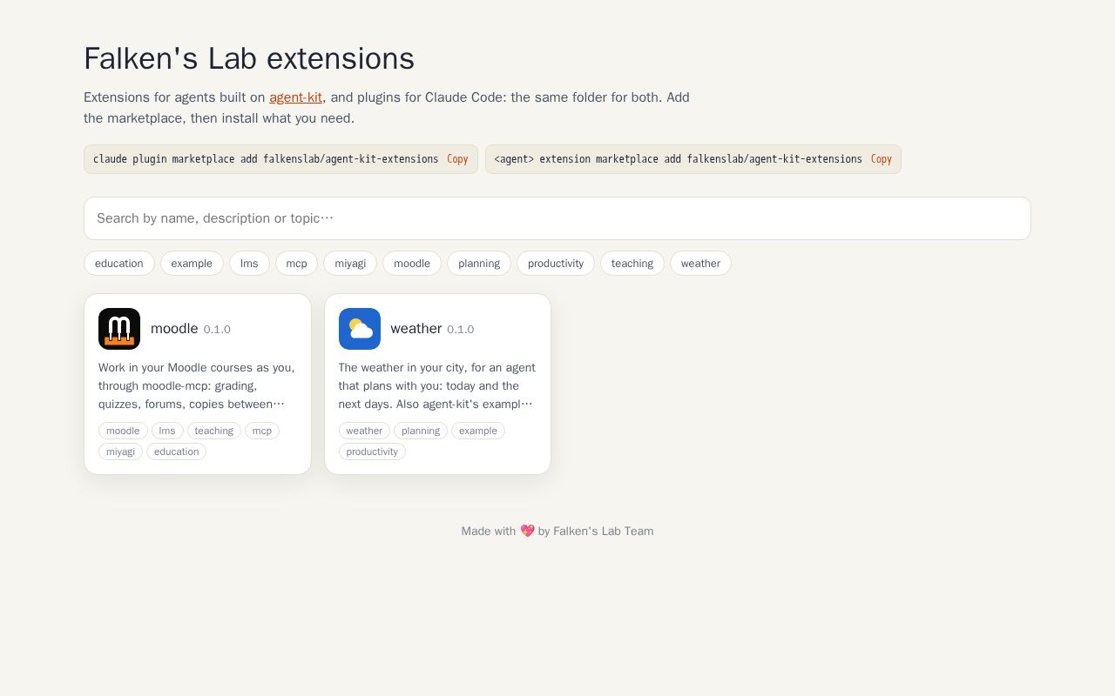Select the moodle topic filter chip

click(x=412, y=264)
